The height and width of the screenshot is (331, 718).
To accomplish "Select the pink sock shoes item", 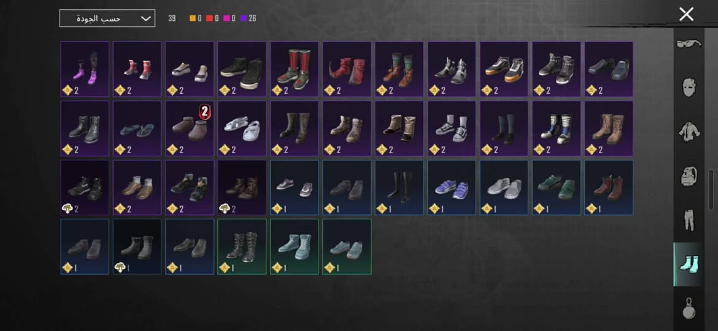I will 85,69.
